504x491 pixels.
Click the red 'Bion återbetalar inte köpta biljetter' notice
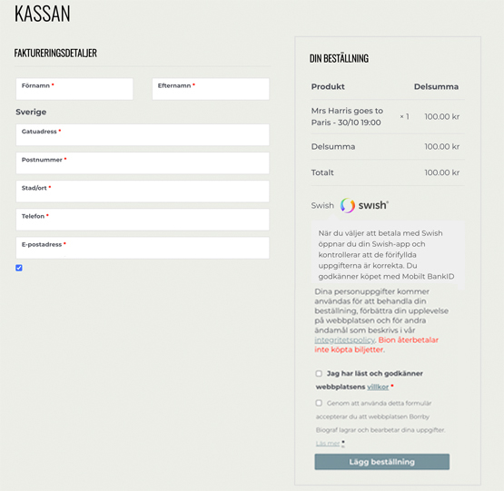[376, 345]
